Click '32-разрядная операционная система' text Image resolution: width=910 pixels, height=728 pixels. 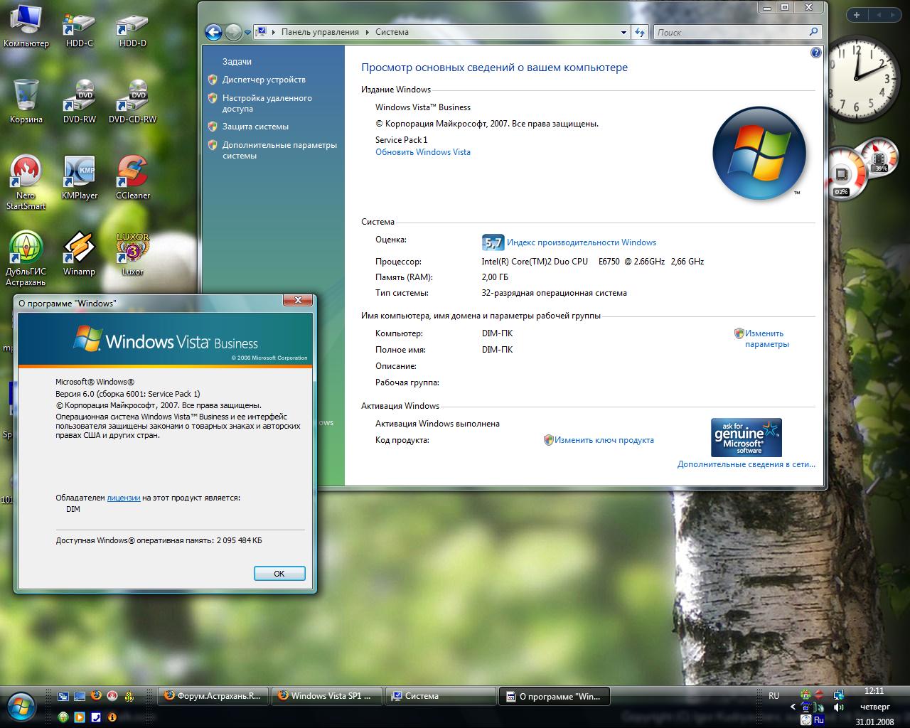pos(555,293)
